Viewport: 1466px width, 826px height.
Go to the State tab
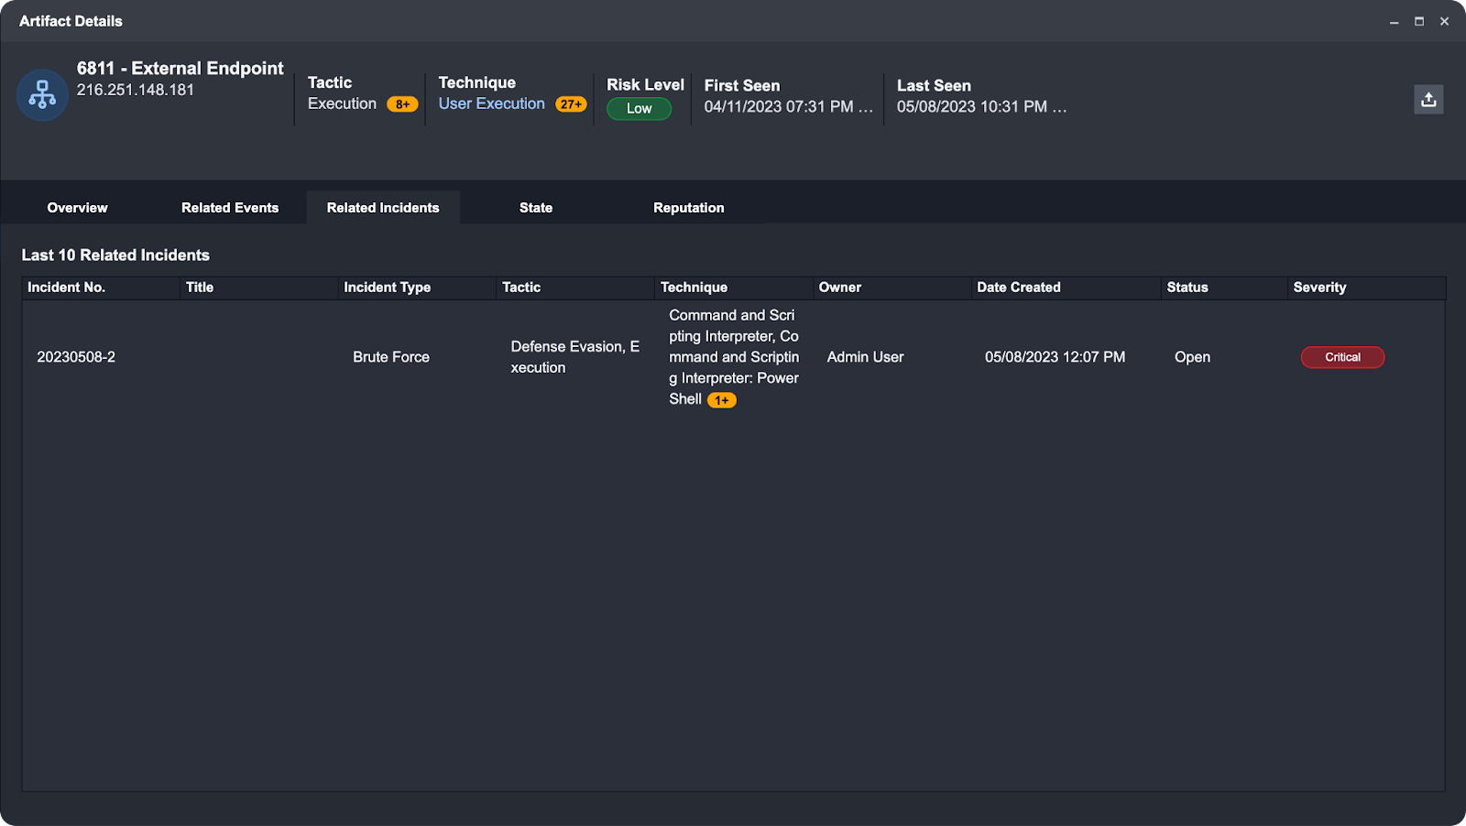pyautogui.click(x=536, y=208)
